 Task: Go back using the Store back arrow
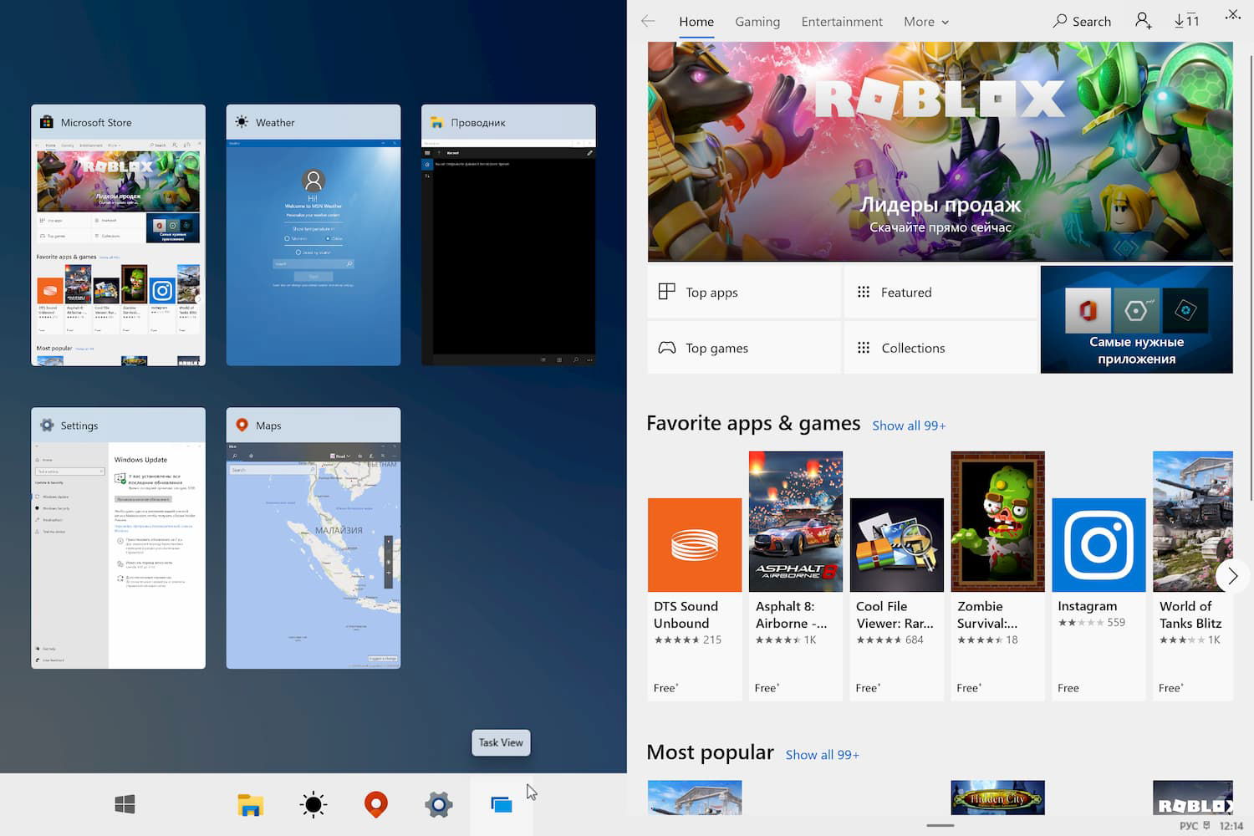click(648, 22)
